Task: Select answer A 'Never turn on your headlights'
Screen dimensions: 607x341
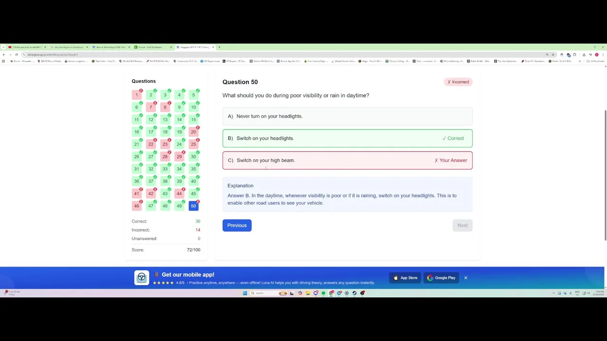Action: (348, 116)
